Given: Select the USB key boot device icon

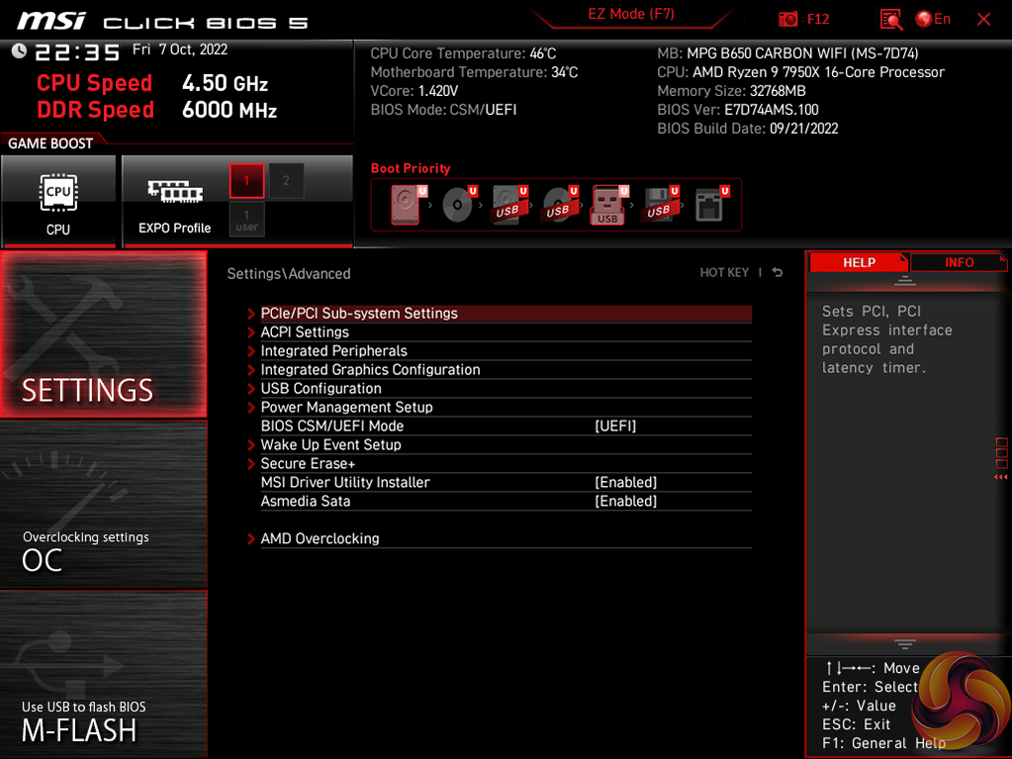Looking at the screenshot, I should [x=609, y=205].
